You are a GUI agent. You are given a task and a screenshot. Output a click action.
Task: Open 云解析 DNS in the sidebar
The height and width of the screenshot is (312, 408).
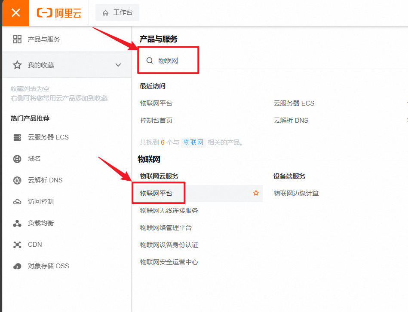[x=45, y=180]
